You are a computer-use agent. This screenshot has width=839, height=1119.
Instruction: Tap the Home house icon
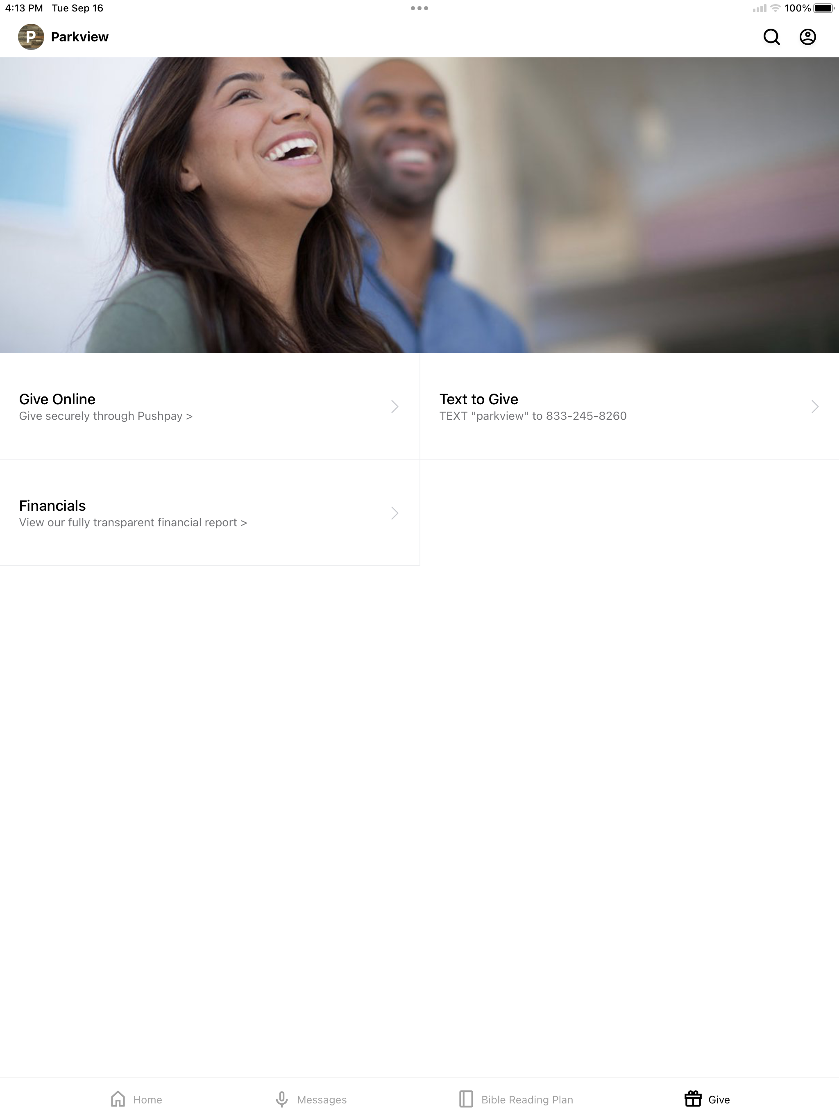[x=118, y=1099]
